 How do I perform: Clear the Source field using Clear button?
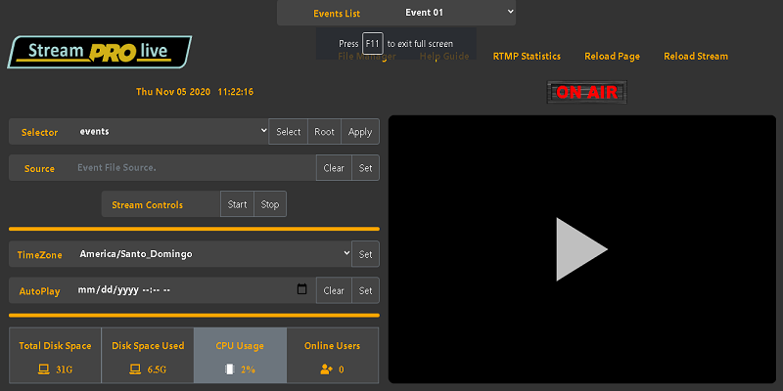click(334, 168)
